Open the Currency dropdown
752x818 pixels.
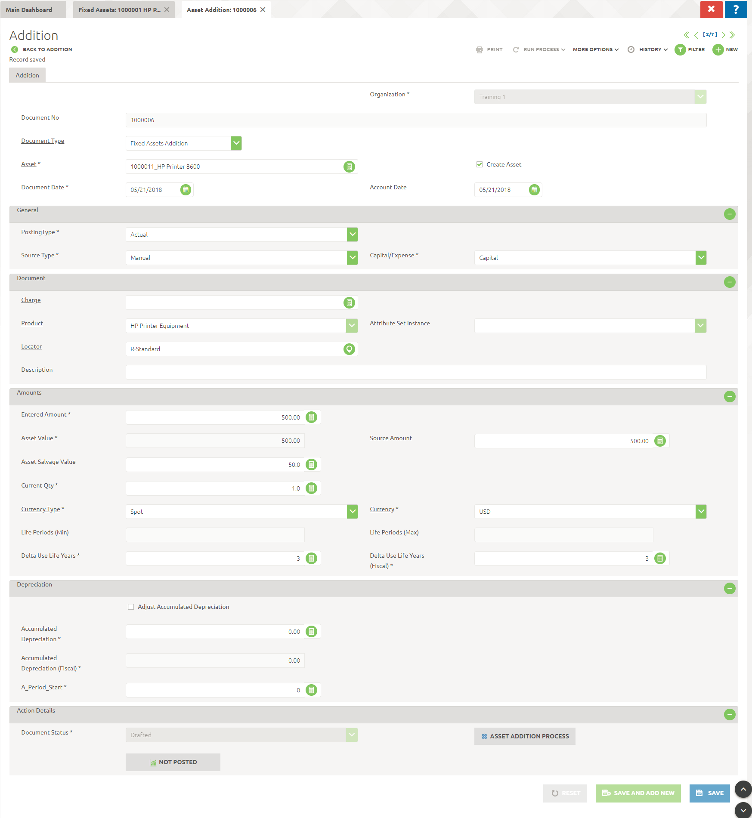[701, 512]
